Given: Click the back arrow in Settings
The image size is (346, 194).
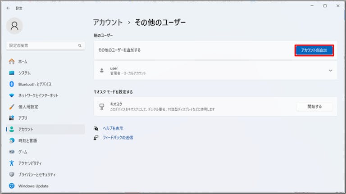Looking at the screenshot, I should click(x=8, y=8).
